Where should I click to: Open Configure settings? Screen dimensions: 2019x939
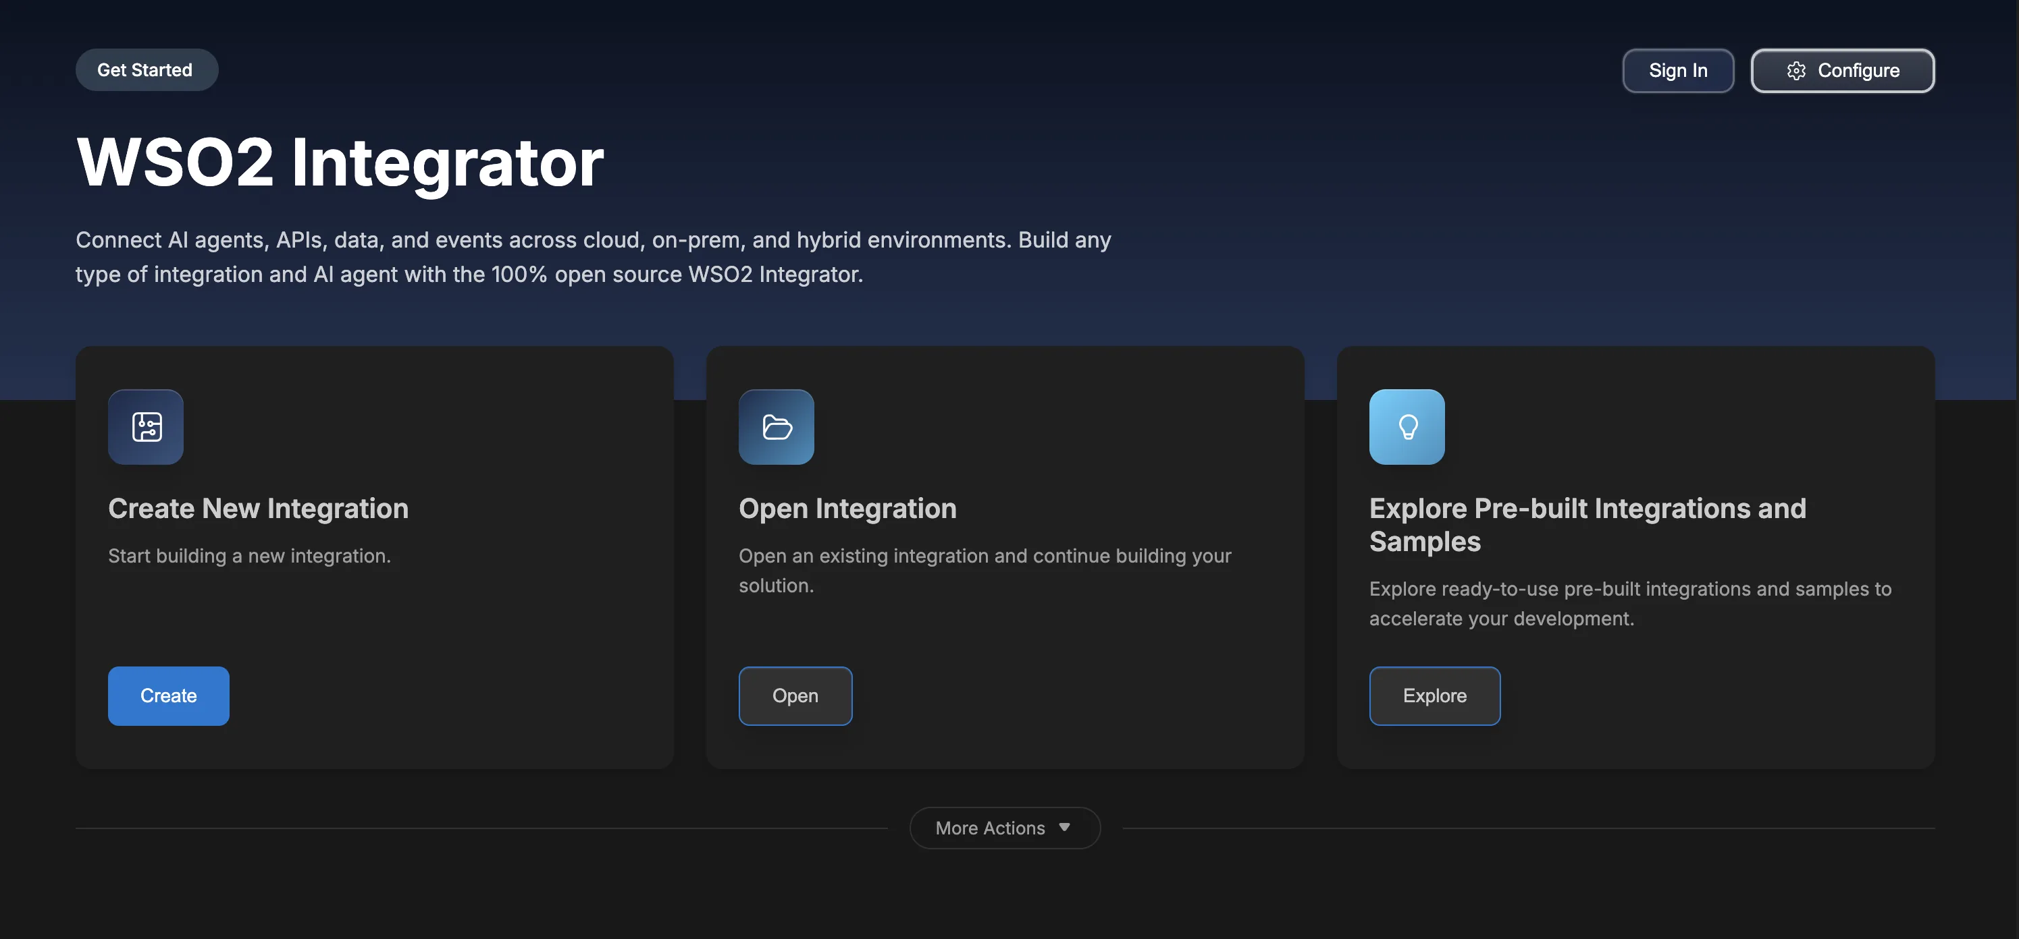tap(1843, 70)
